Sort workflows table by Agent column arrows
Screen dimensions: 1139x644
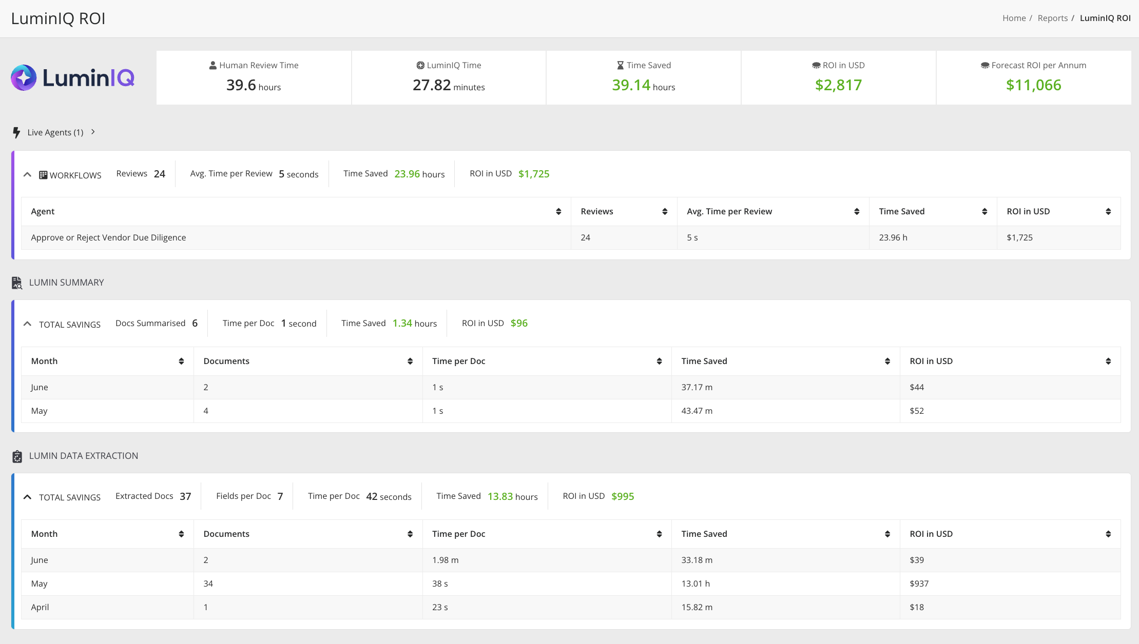point(558,212)
